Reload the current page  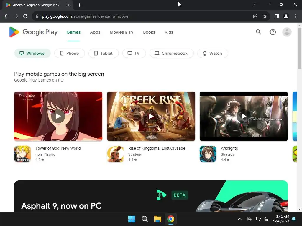coord(25,16)
